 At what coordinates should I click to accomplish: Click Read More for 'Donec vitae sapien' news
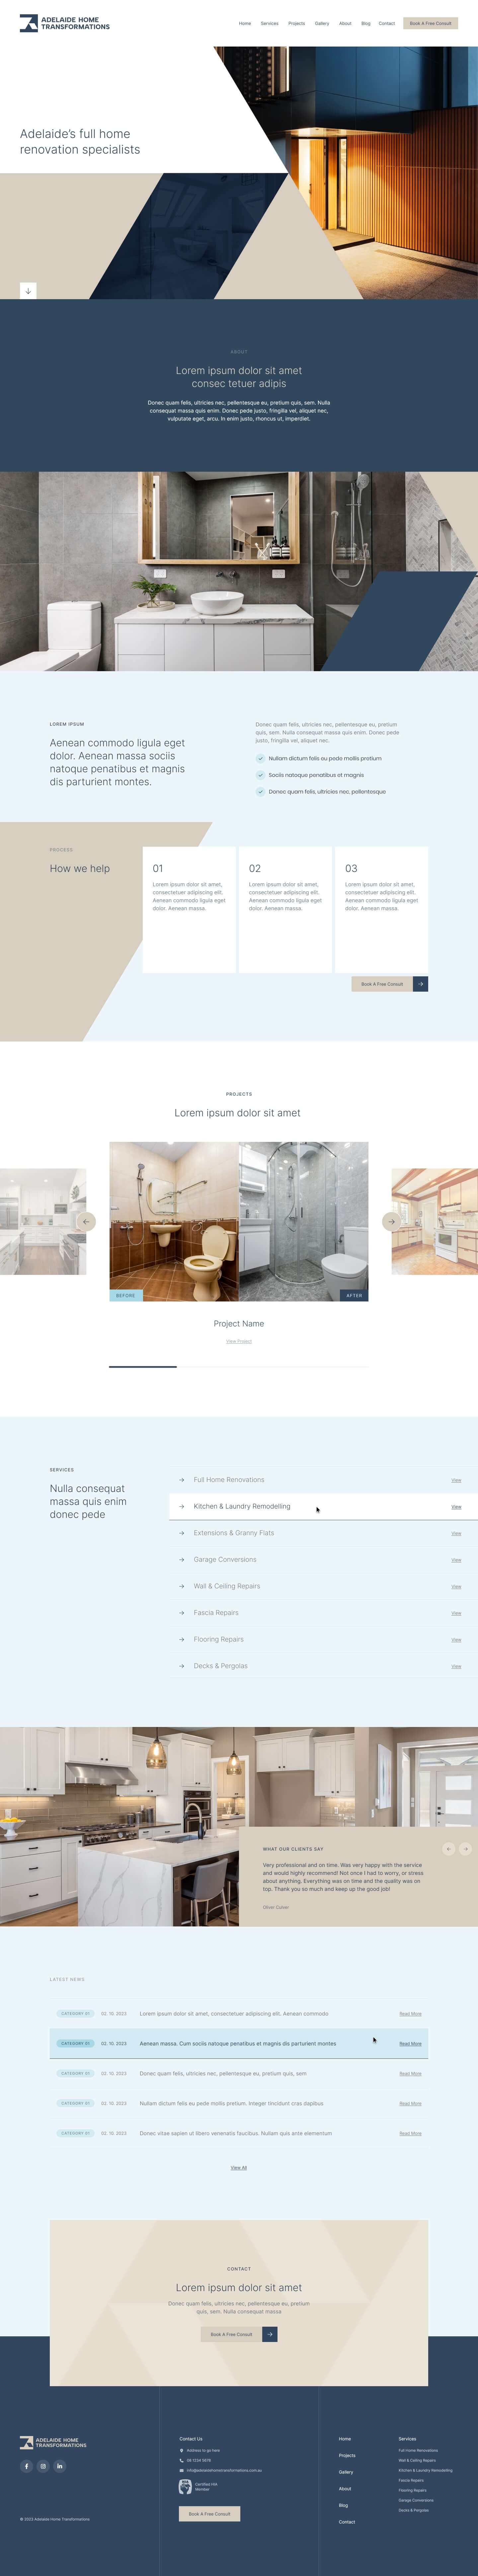point(410,2134)
